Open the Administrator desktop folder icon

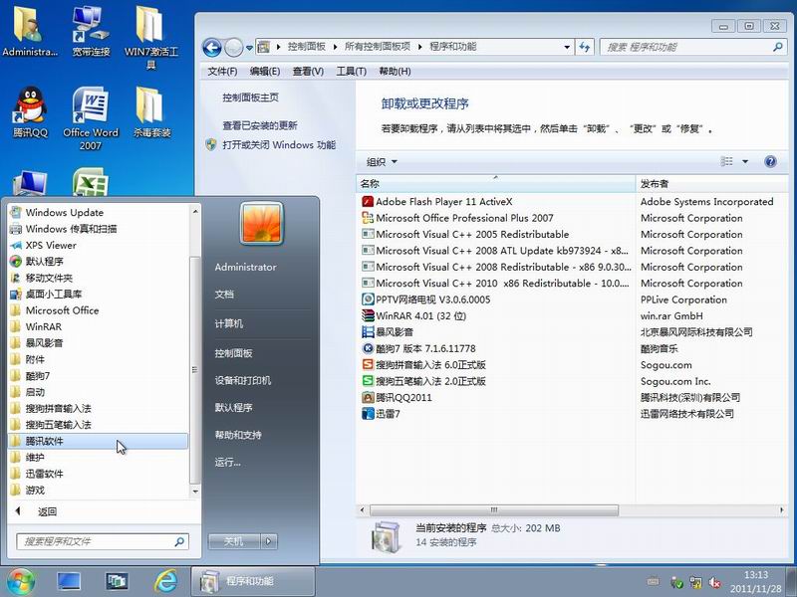pos(30,32)
